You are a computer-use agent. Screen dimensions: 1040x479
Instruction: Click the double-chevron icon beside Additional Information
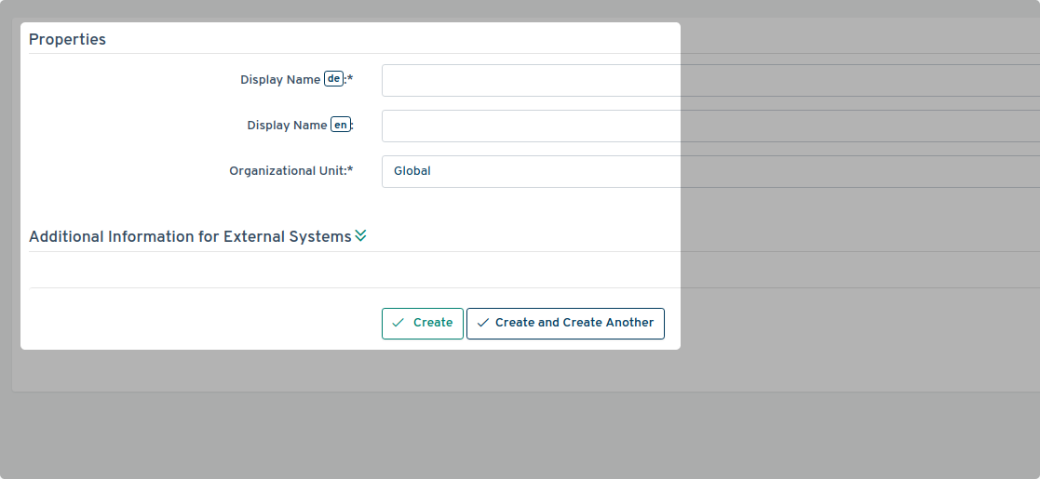[360, 236]
